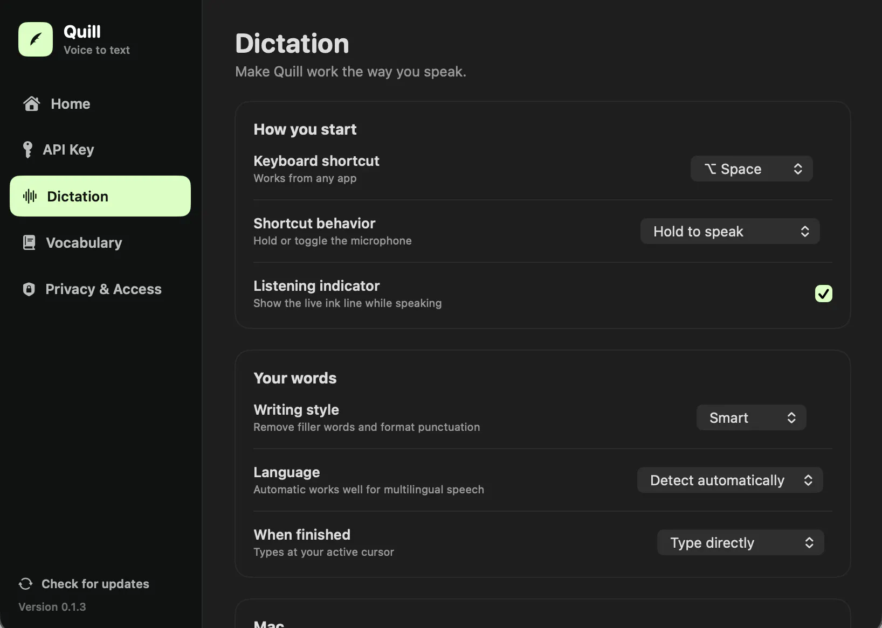Image resolution: width=882 pixels, height=628 pixels.
Task: Click Check for updates
Action: [84, 584]
